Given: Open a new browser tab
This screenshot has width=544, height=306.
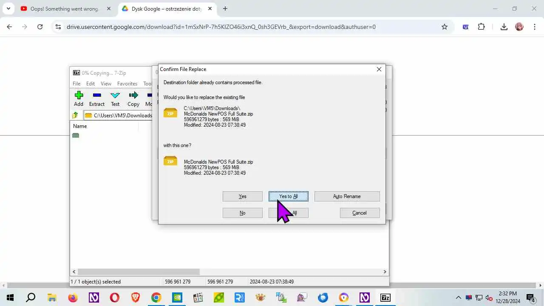Looking at the screenshot, I should click(x=225, y=8).
